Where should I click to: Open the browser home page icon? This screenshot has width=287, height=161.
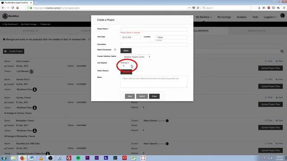click(x=17, y=8)
